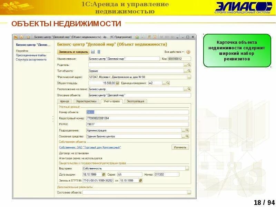Open Подразделение magnifier lookup
Image resolution: width=276 pixels, height=207 pixels.
(x=187, y=130)
